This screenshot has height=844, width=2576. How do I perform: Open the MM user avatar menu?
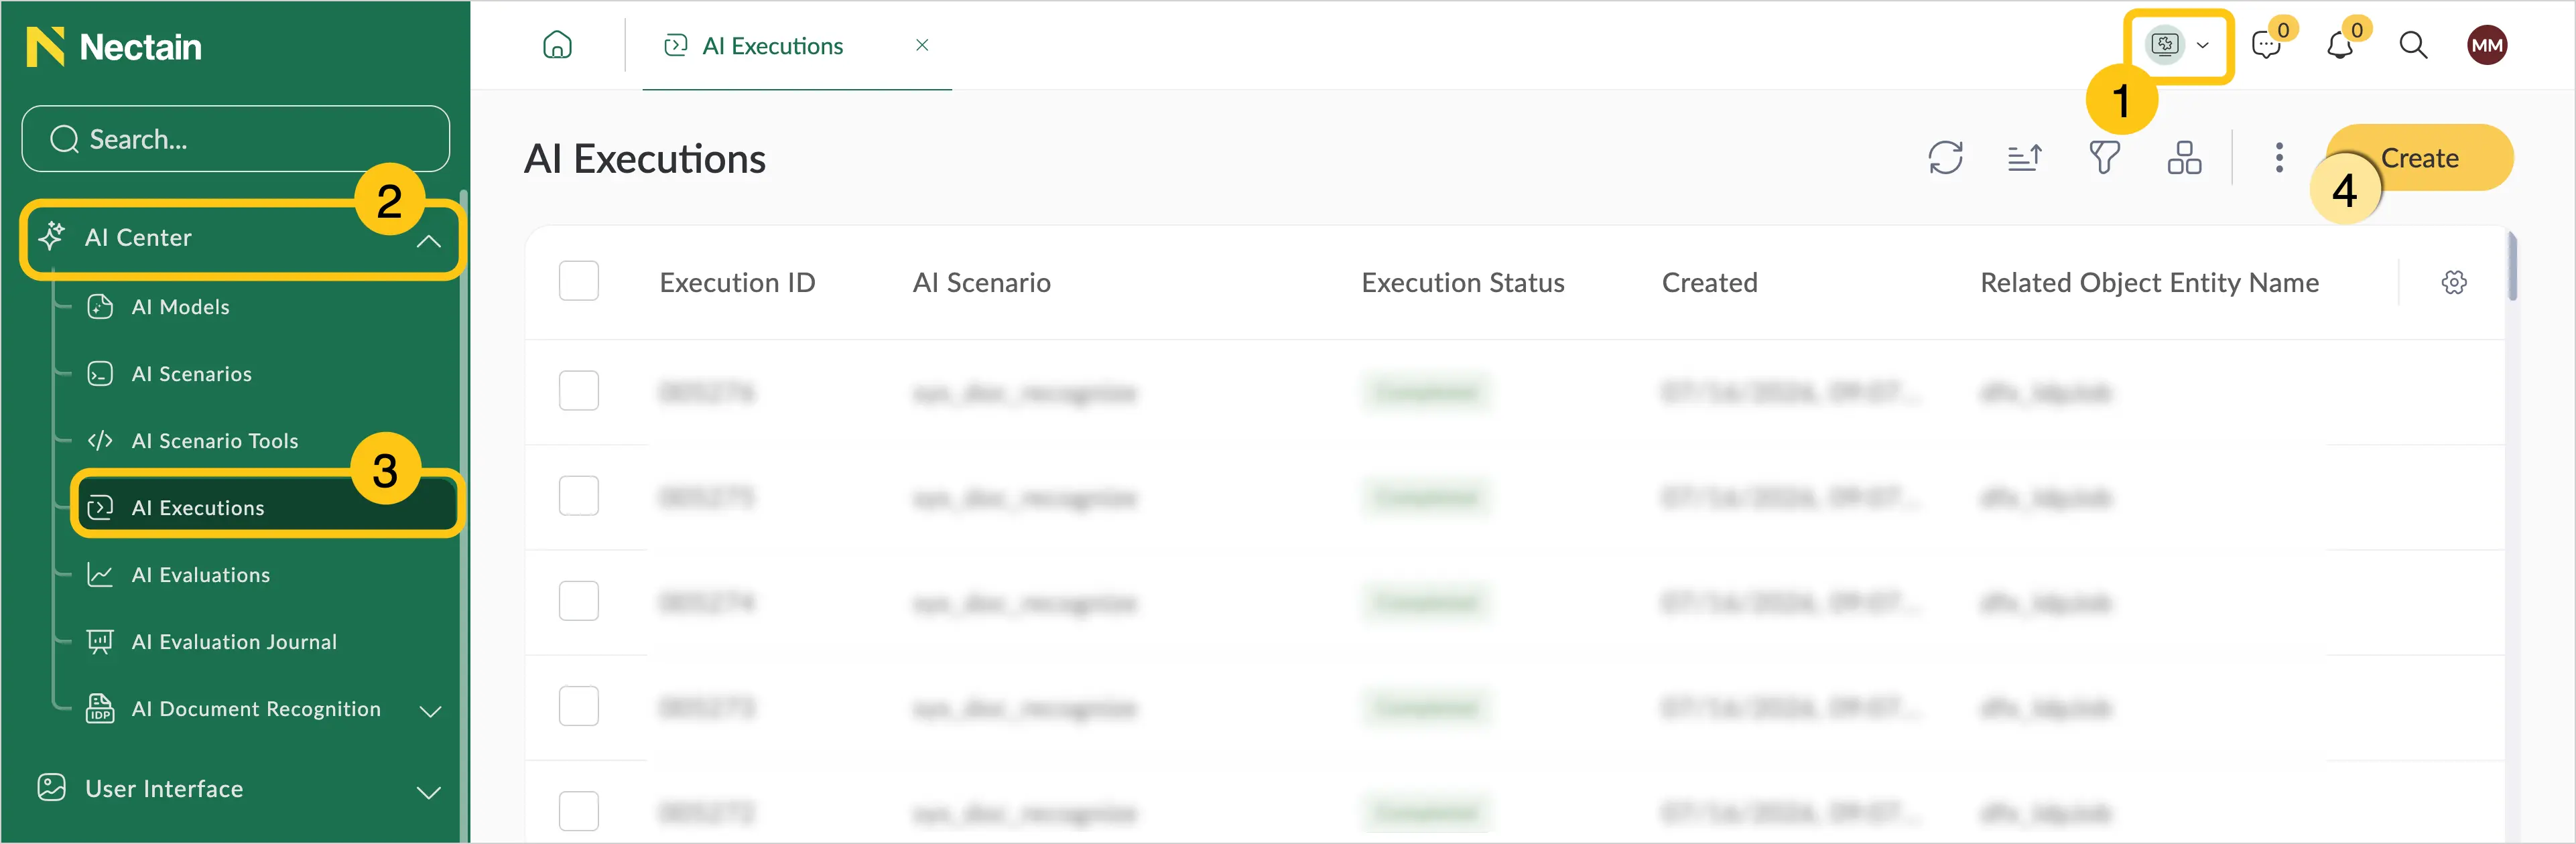coord(2486,45)
